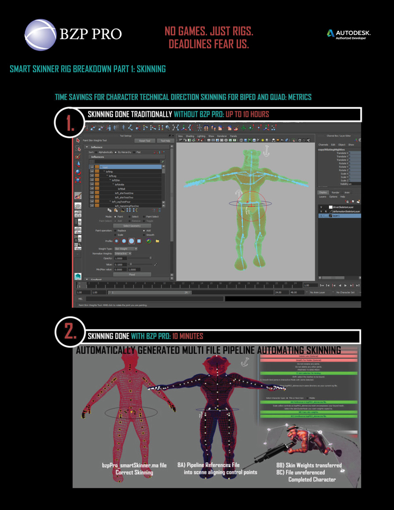Select layer1 in Layer Editor

pos(339,216)
